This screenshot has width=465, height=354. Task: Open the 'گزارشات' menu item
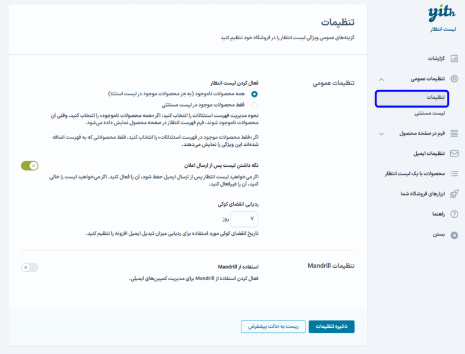click(x=436, y=58)
